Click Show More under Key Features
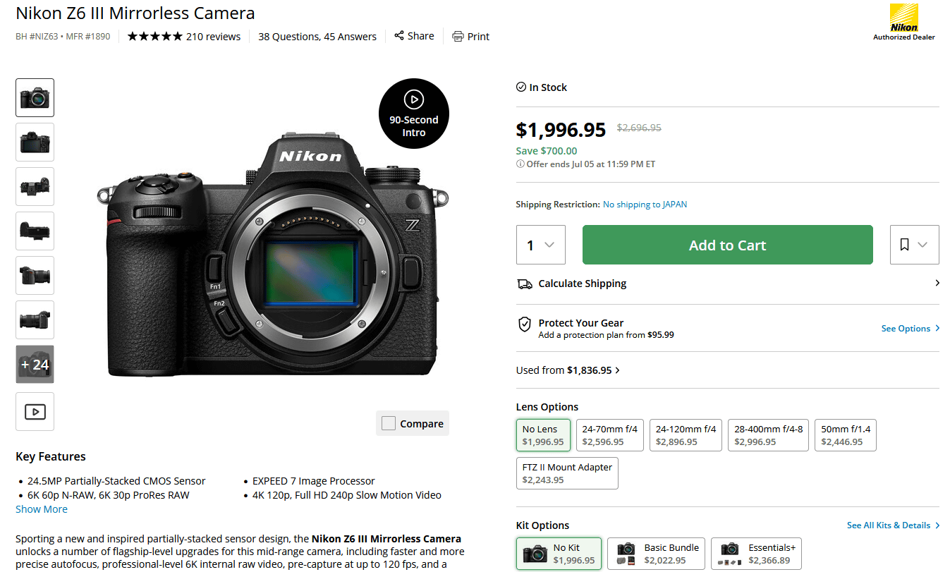Viewport: 950px width, 572px height. pyautogui.click(x=42, y=509)
